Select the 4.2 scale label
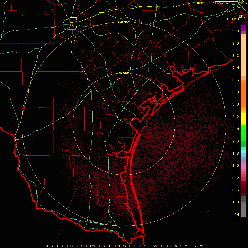248x248 pixels. click(236, 117)
